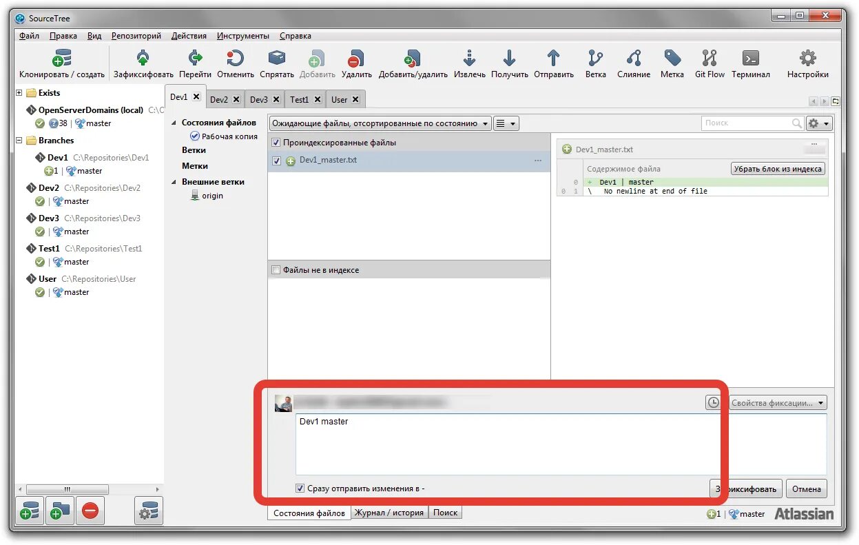Screen dimensions: 859x545
Task: Open the list view mode dropdown
Action: click(506, 123)
